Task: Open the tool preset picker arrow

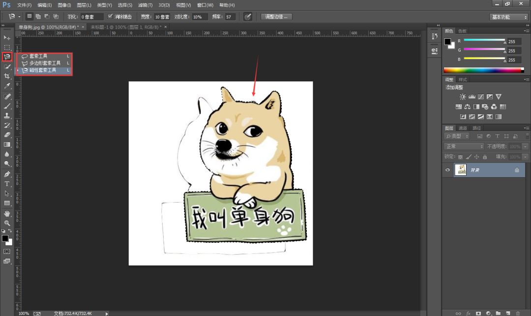Action: [x=19, y=17]
